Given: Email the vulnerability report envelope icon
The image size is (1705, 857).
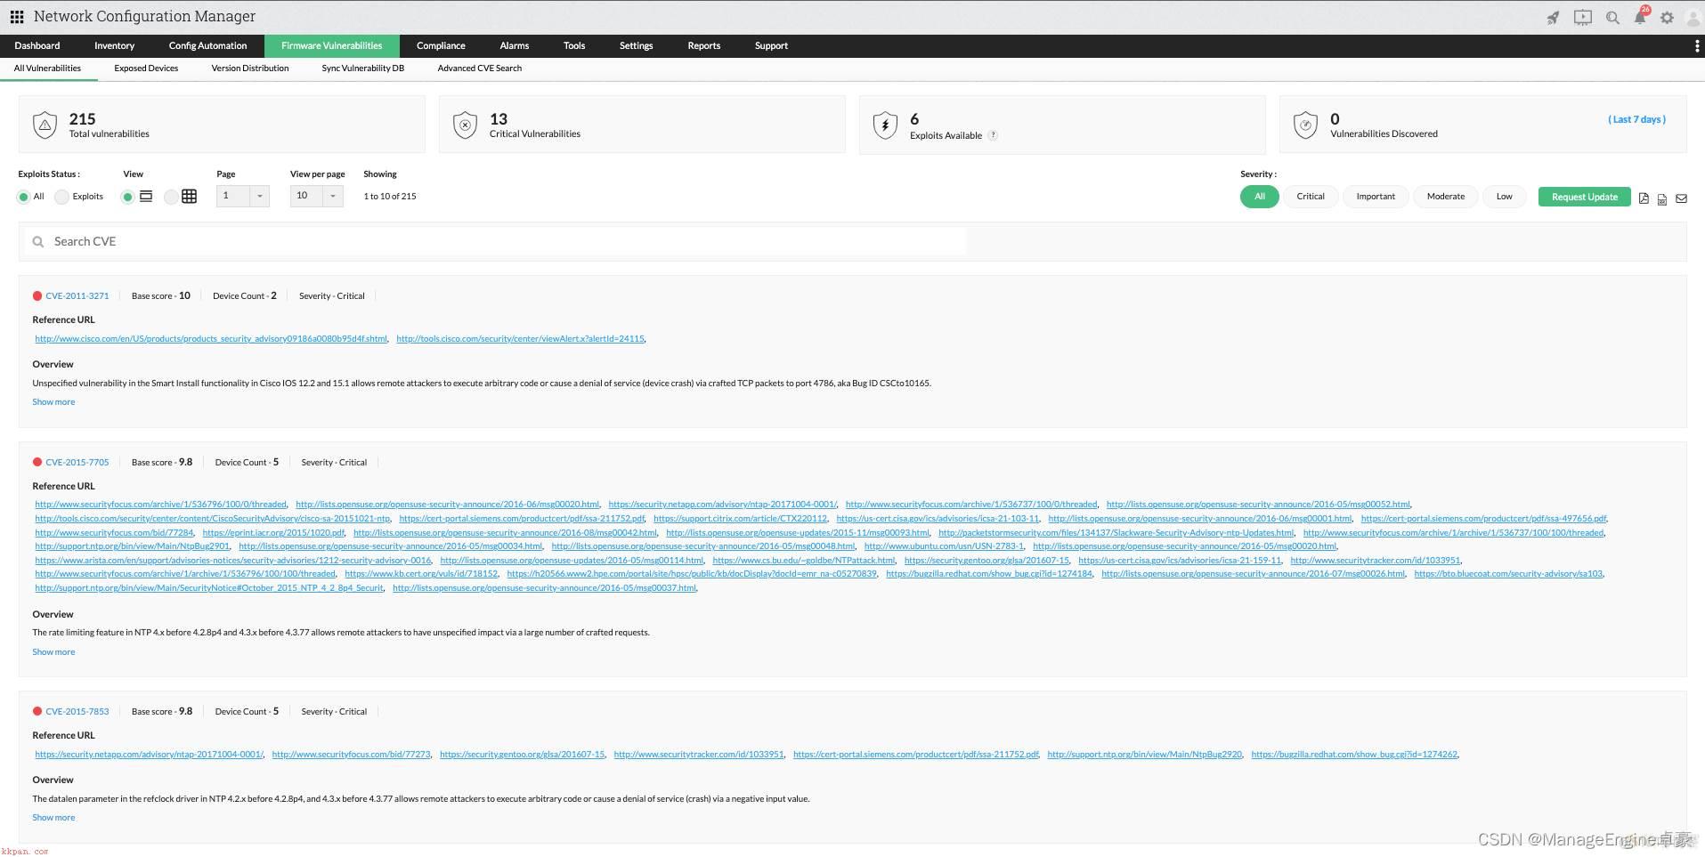Looking at the screenshot, I should click(x=1682, y=198).
